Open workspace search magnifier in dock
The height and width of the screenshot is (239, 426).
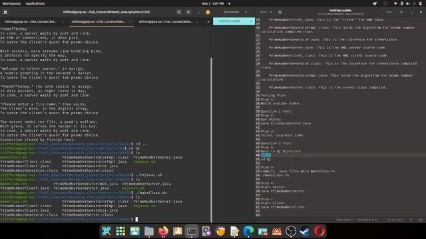106,231
